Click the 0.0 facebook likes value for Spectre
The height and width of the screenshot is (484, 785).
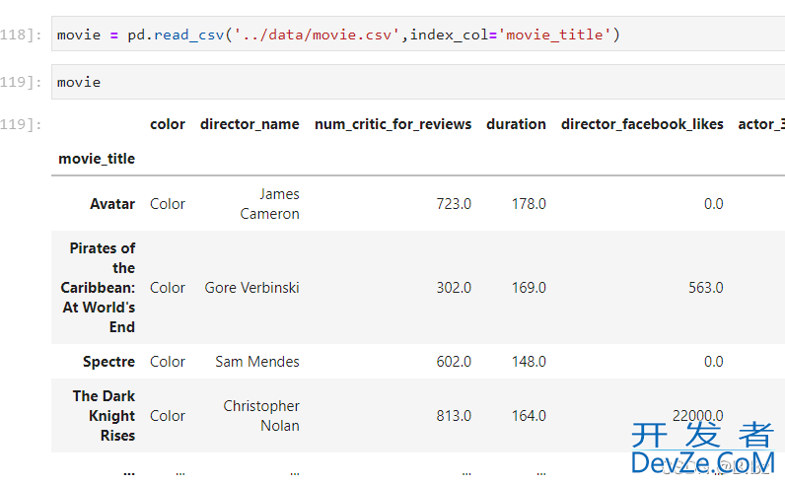point(713,362)
